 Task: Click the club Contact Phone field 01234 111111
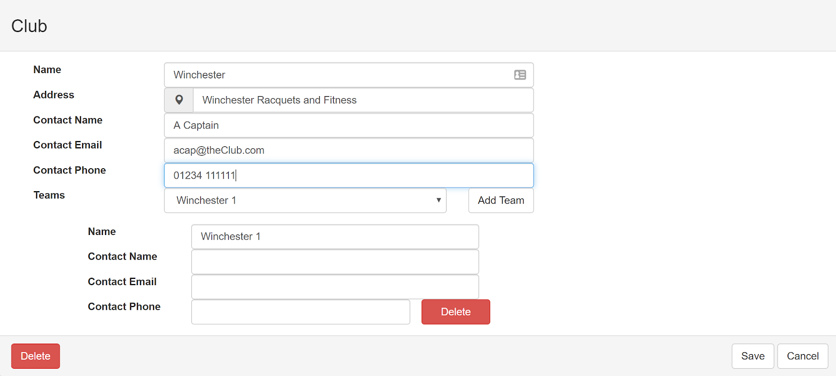(x=349, y=175)
